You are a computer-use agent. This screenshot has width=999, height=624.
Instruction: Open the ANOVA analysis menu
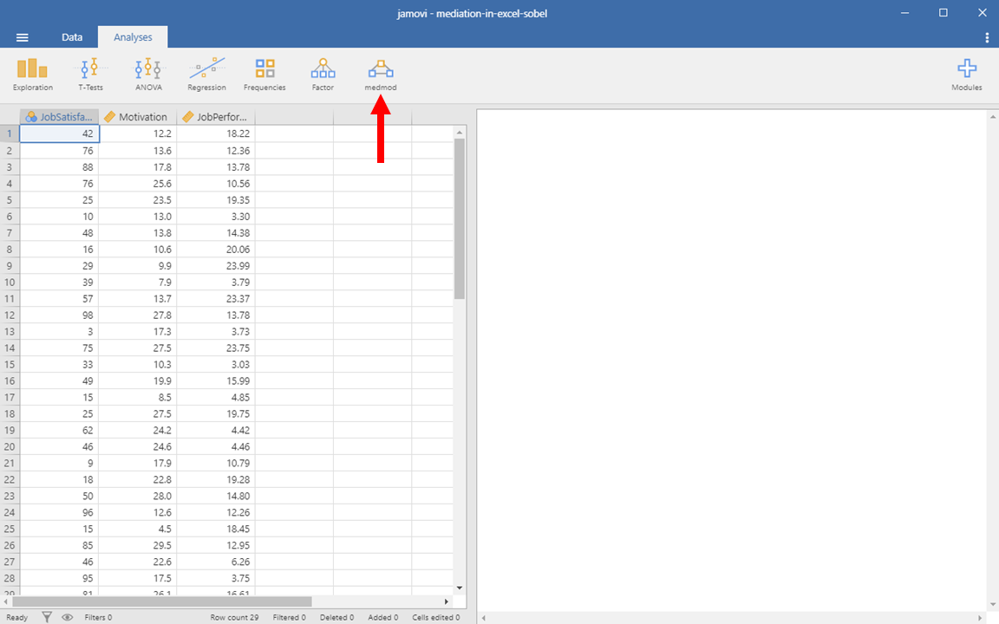(148, 75)
